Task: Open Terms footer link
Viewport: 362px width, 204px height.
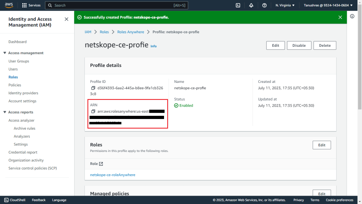Action: 315,200
